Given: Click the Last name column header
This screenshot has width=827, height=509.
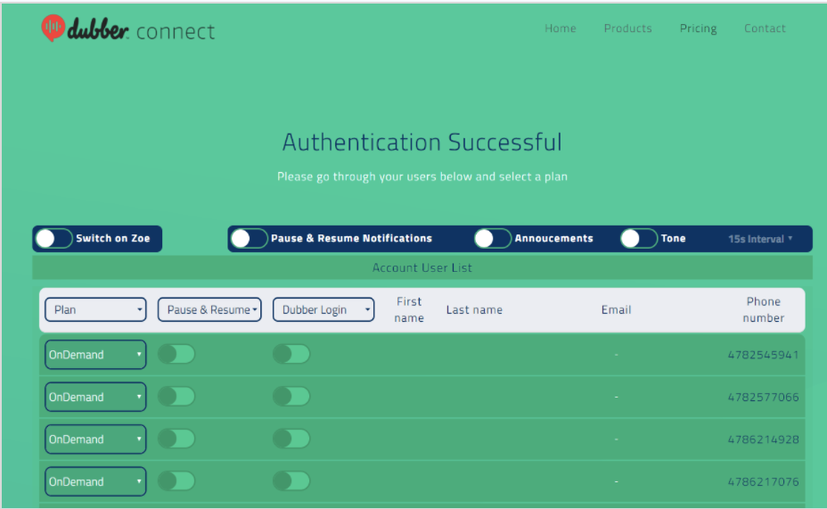Looking at the screenshot, I should pos(474,309).
